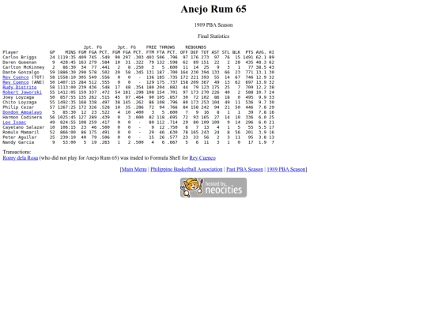Open Leo Isaac's player link

click(14, 122)
